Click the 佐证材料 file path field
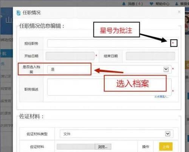This screenshot has width=189, height=152. coord(76,147)
